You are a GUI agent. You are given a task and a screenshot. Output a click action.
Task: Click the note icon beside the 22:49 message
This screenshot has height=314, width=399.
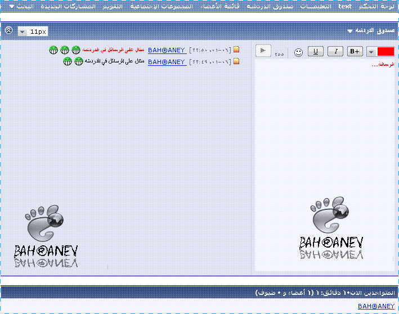coord(236,61)
